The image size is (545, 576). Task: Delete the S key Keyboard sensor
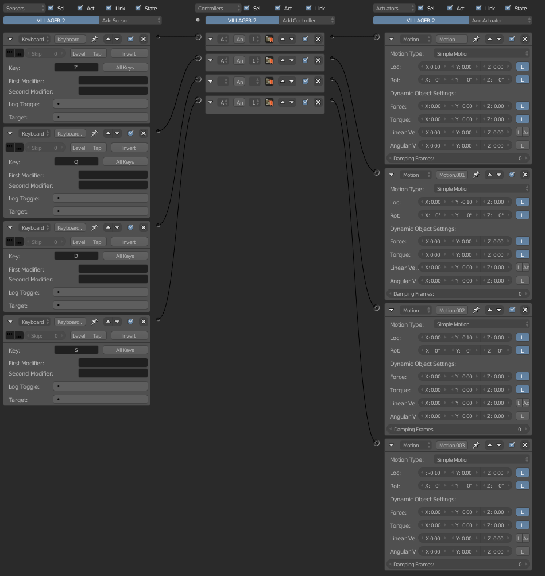[x=144, y=322]
